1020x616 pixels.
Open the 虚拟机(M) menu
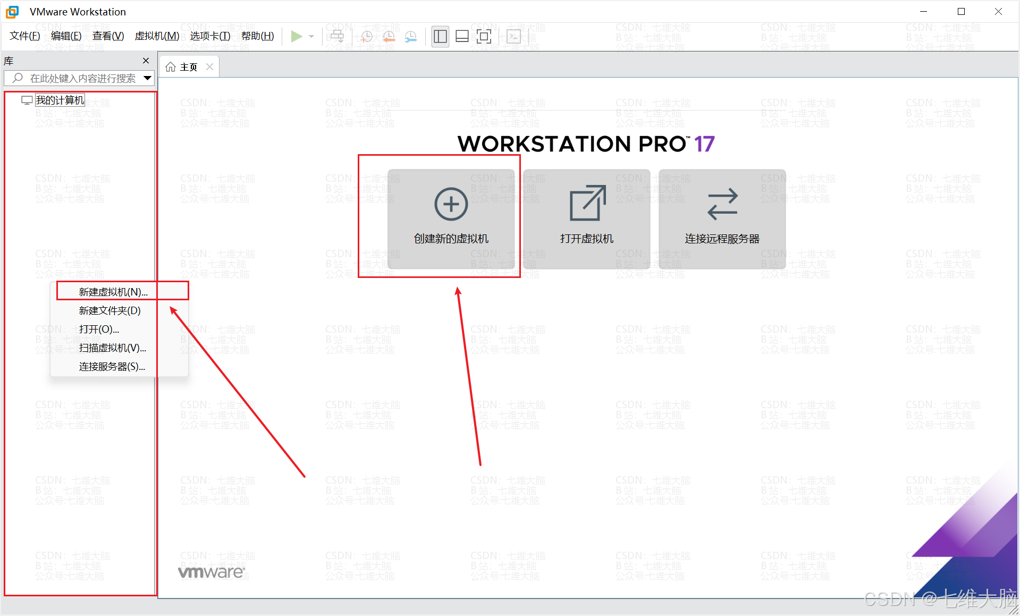coord(157,36)
